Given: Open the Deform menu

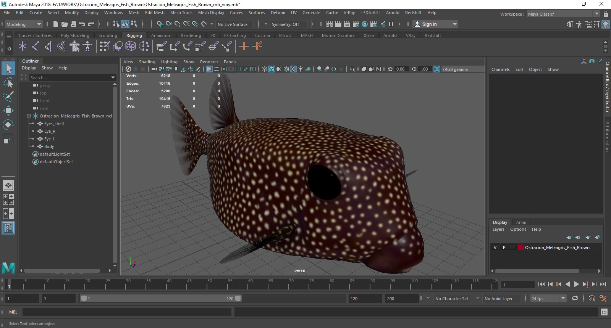Looking at the screenshot, I should click(278, 13).
